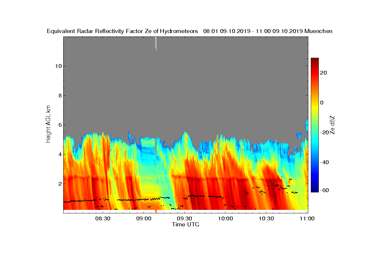The image size is (381, 254).
Task: Click the dark red top of the colorbar
Action: click(315, 60)
